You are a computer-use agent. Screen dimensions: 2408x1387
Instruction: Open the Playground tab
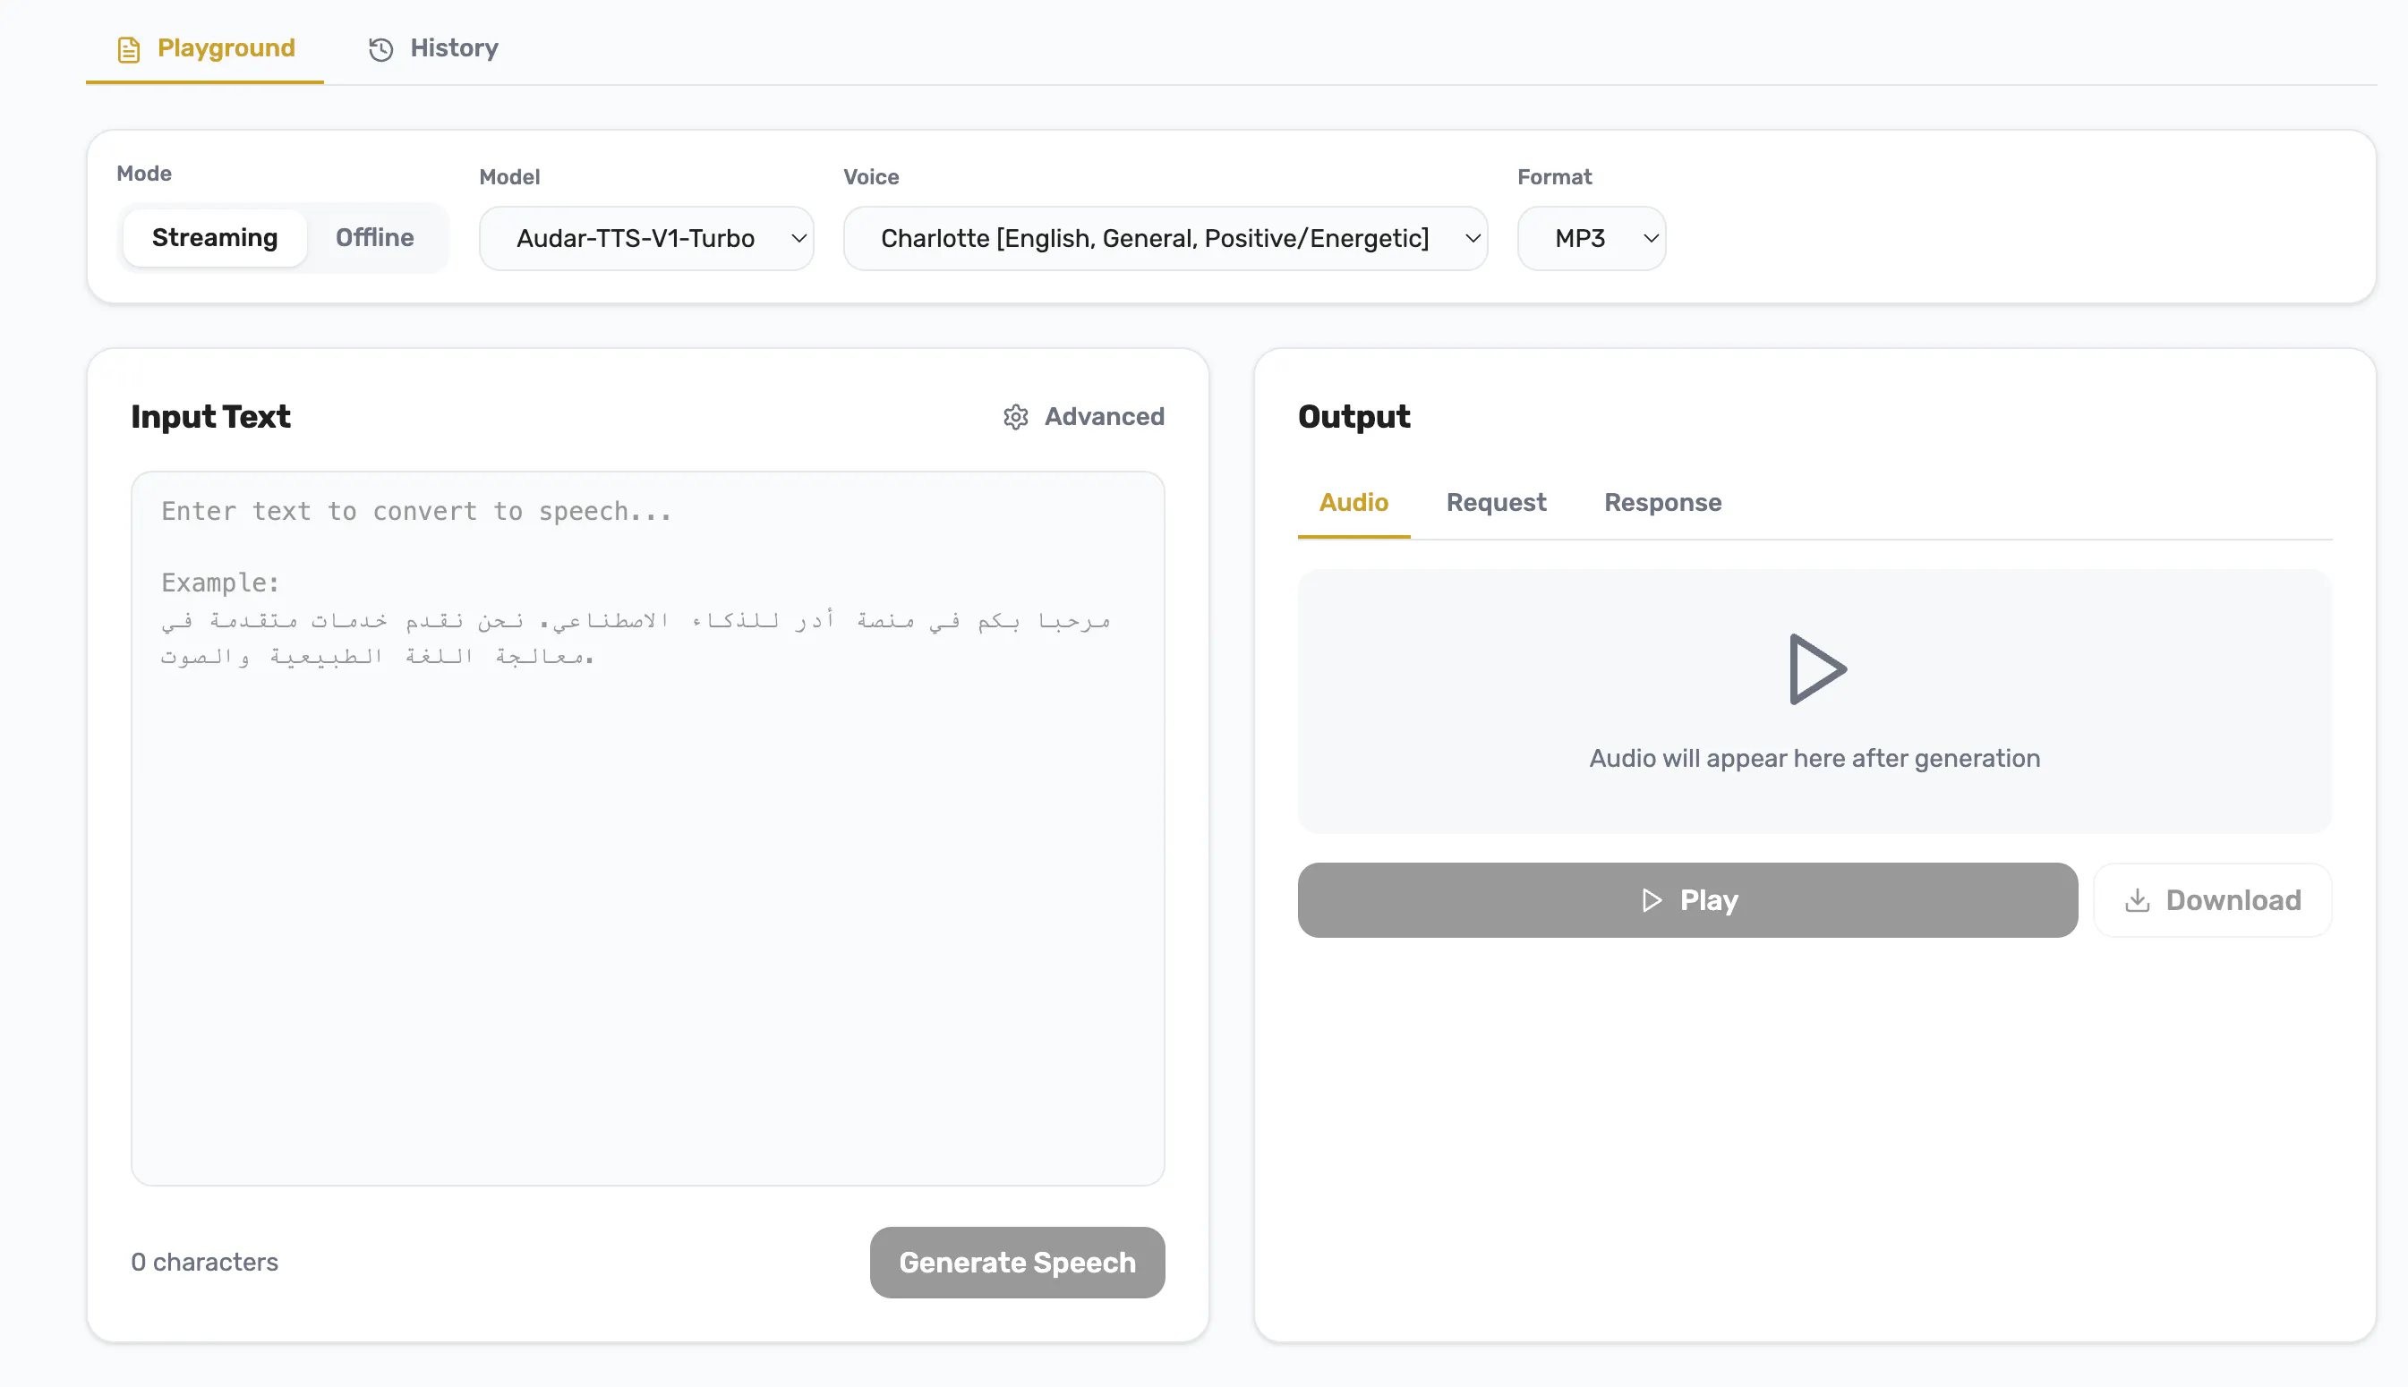click(x=205, y=47)
